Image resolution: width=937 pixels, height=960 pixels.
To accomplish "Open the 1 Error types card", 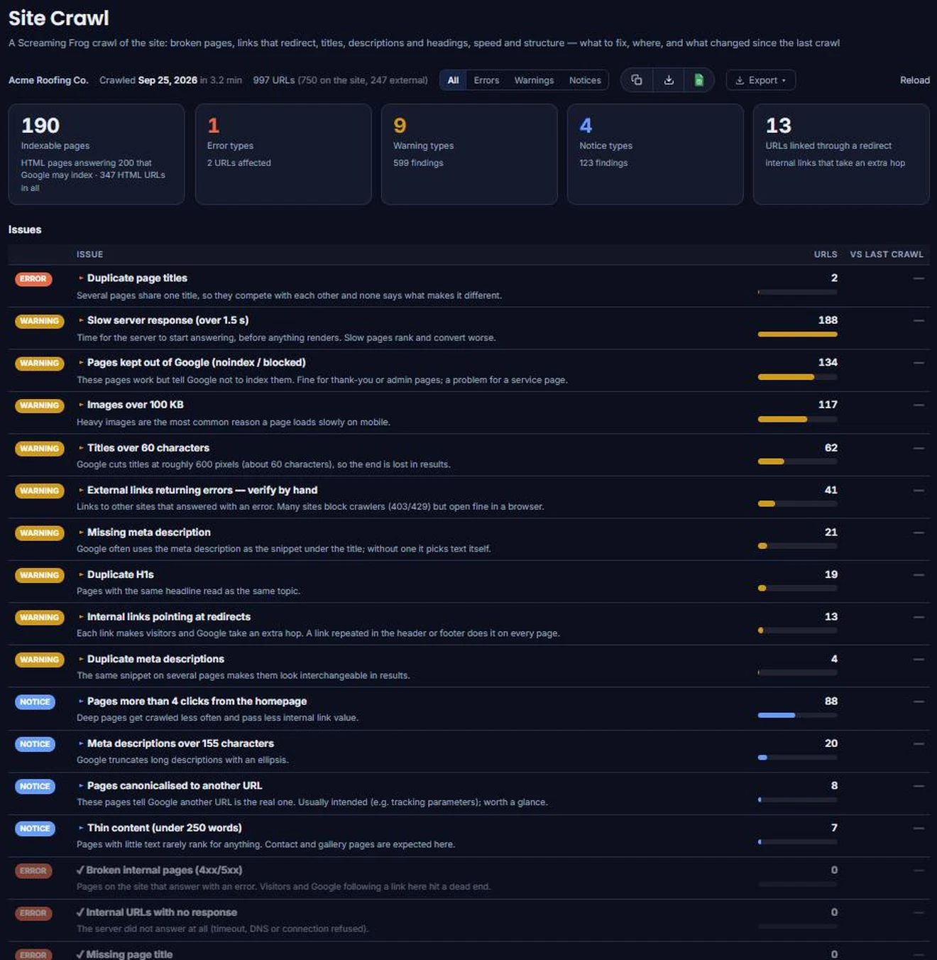I will pos(283,154).
